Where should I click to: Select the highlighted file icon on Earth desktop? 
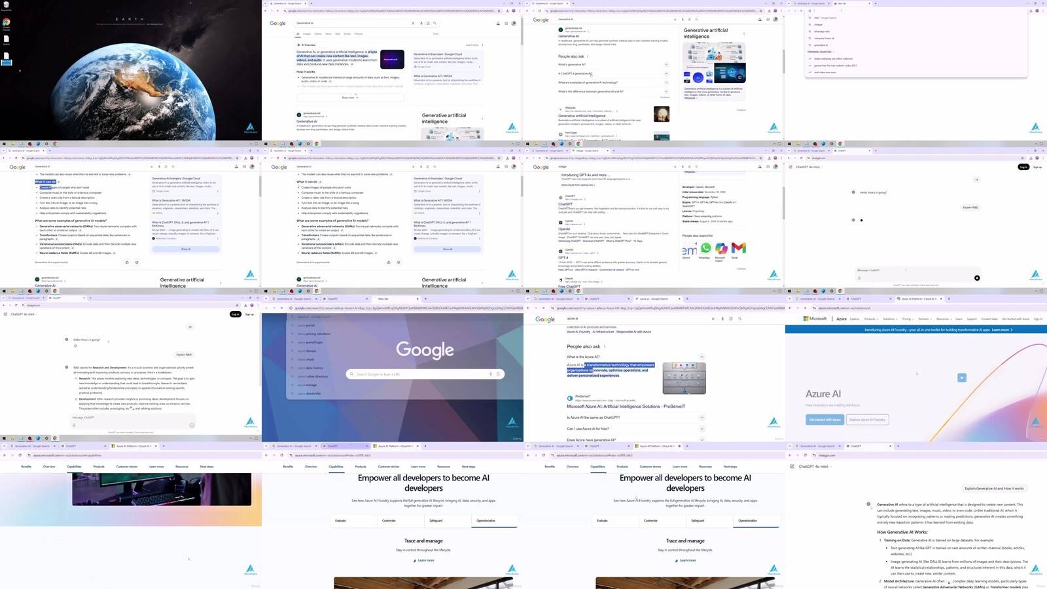[x=6, y=59]
